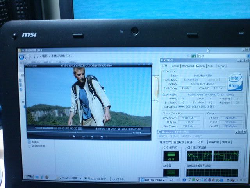Screen dimensions: 250x188
Task: Open the 檢視(V) menu in Task Manager
Action: (186, 136)
